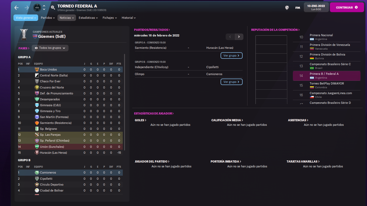Click the Gimnasia y Tiro badge
The height and width of the screenshot is (206, 367).
(37, 111)
